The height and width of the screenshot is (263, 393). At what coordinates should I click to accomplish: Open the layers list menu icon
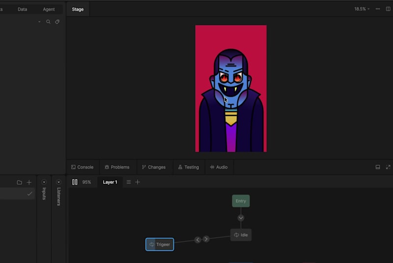[129, 182]
